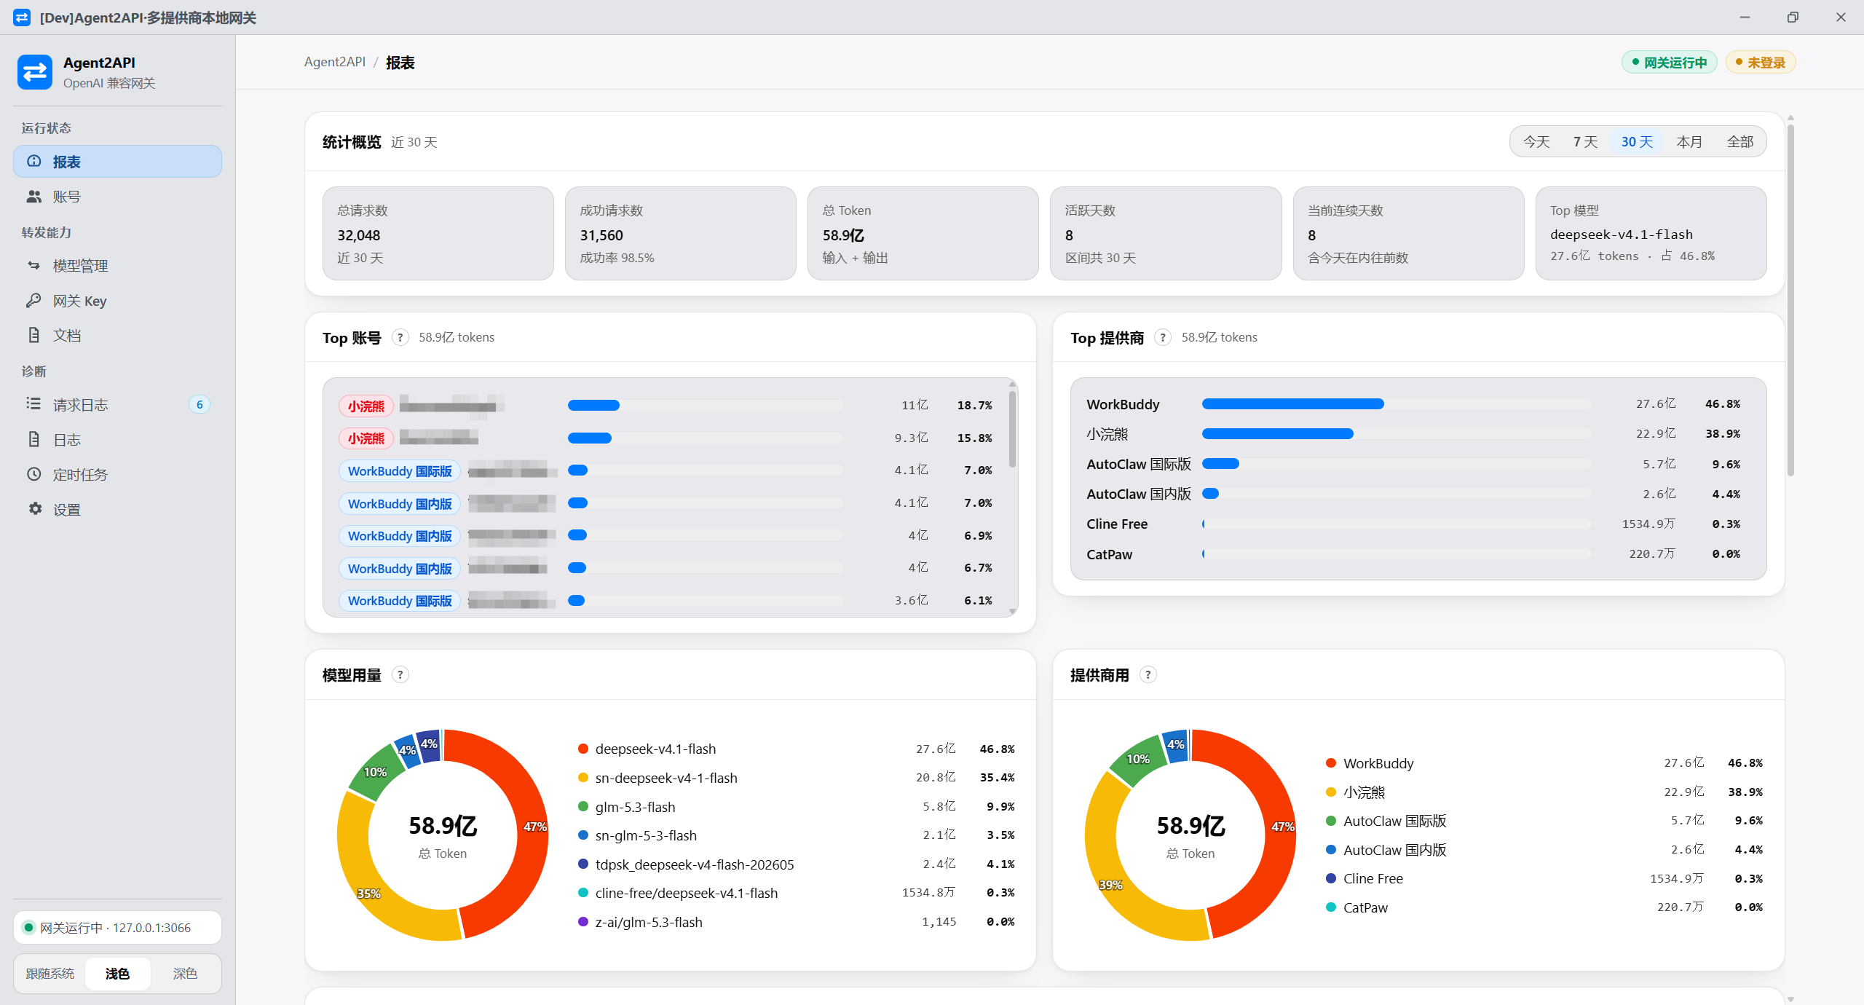
Task: Click Top 账号 list scrollbar
Action: (x=1012, y=429)
